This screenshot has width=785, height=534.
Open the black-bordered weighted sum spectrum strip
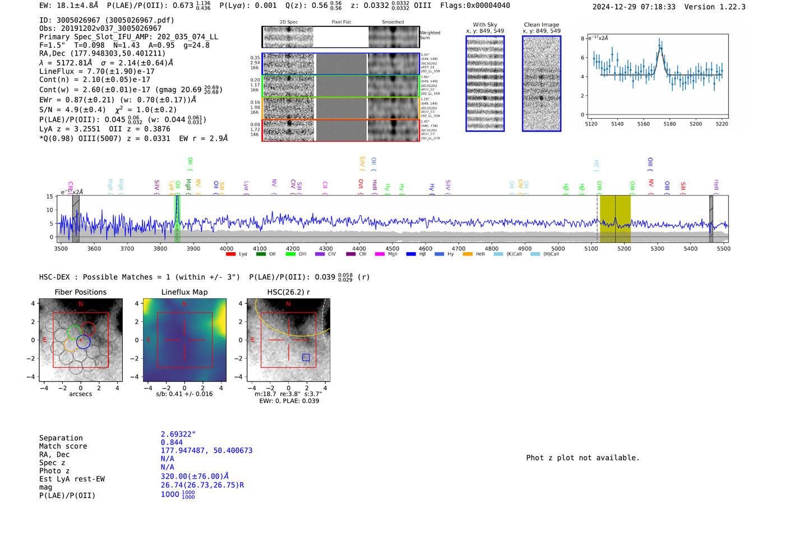point(340,37)
